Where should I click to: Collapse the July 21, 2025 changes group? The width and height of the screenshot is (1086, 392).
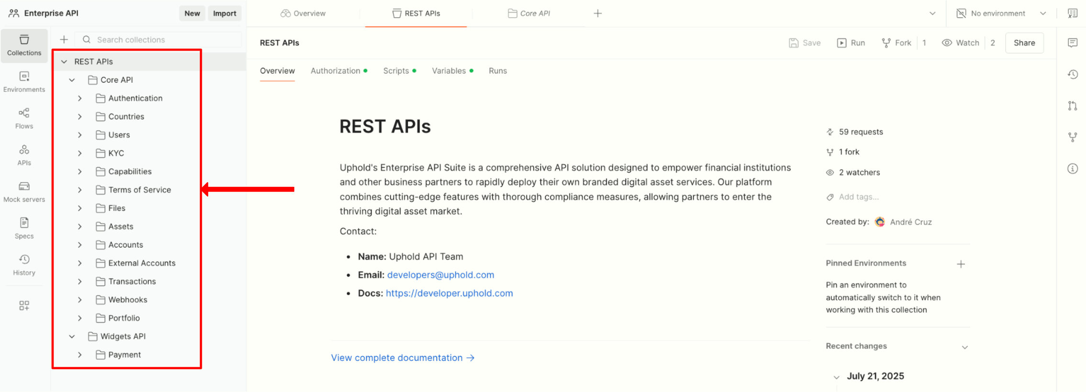click(x=836, y=377)
